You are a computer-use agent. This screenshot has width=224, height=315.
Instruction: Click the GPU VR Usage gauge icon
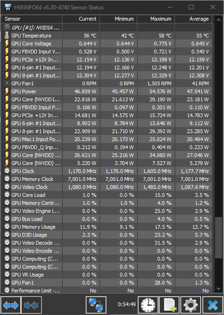(x=7, y=274)
